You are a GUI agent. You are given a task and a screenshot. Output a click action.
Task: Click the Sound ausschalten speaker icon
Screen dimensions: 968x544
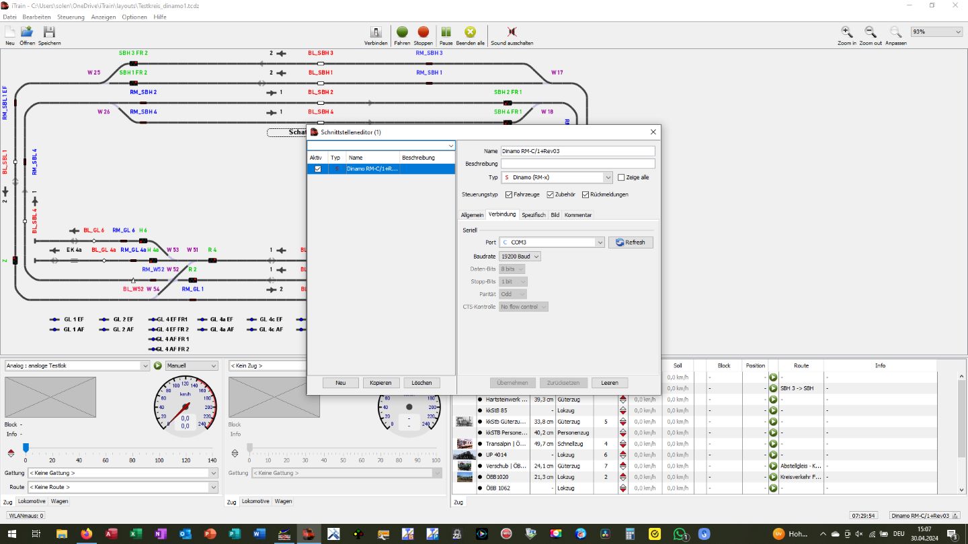512,32
